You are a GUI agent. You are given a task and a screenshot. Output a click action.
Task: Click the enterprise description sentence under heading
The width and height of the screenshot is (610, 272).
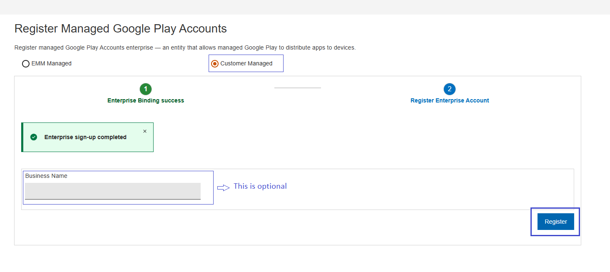point(185,47)
